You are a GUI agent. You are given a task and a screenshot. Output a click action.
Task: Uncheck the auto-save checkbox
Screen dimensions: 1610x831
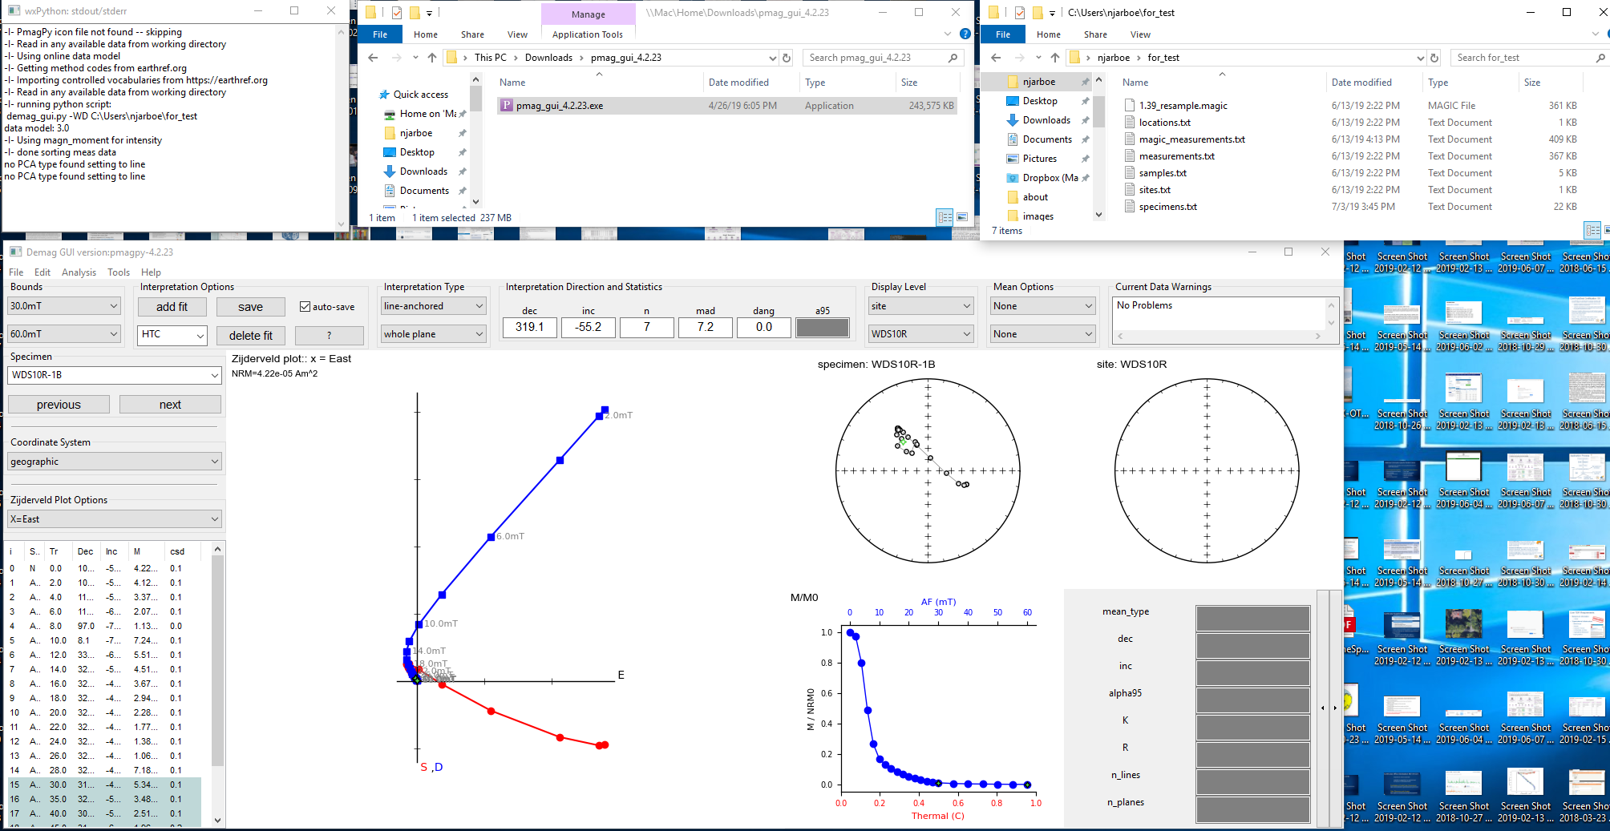(305, 305)
